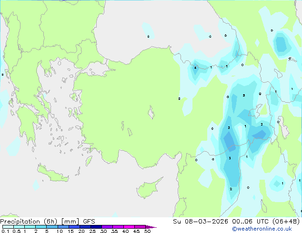The image size is (302, 233).
Task: Select the 2–5 mm legend swatch
Action: coord(41,227)
